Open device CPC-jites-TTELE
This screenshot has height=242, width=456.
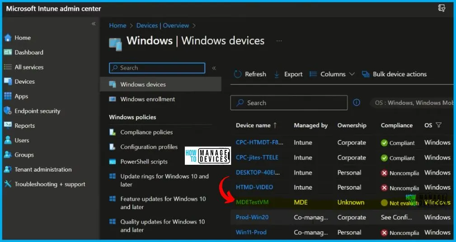click(x=257, y=158)
